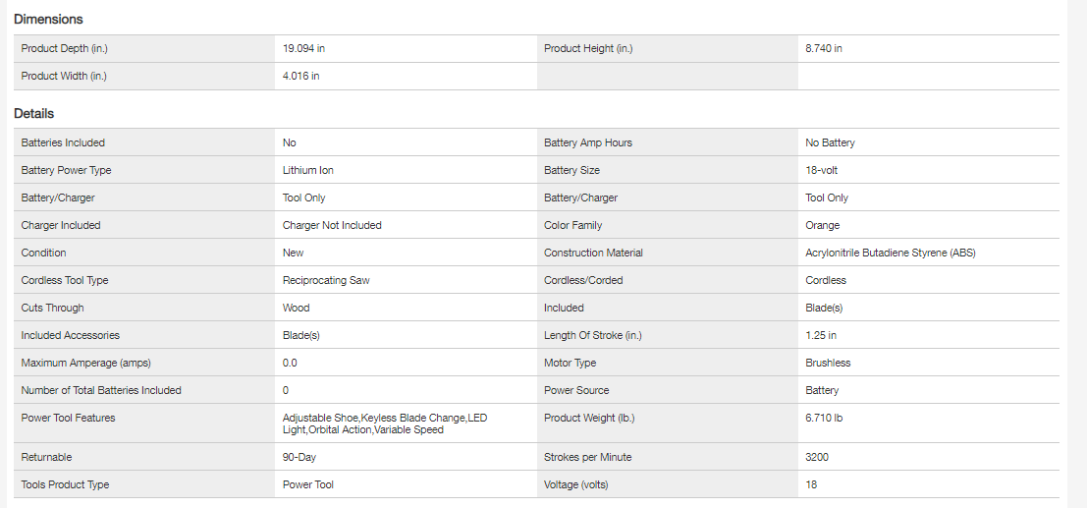
Task: Select the Reciprocating Saw value
Action: click(x=326, y=280)
